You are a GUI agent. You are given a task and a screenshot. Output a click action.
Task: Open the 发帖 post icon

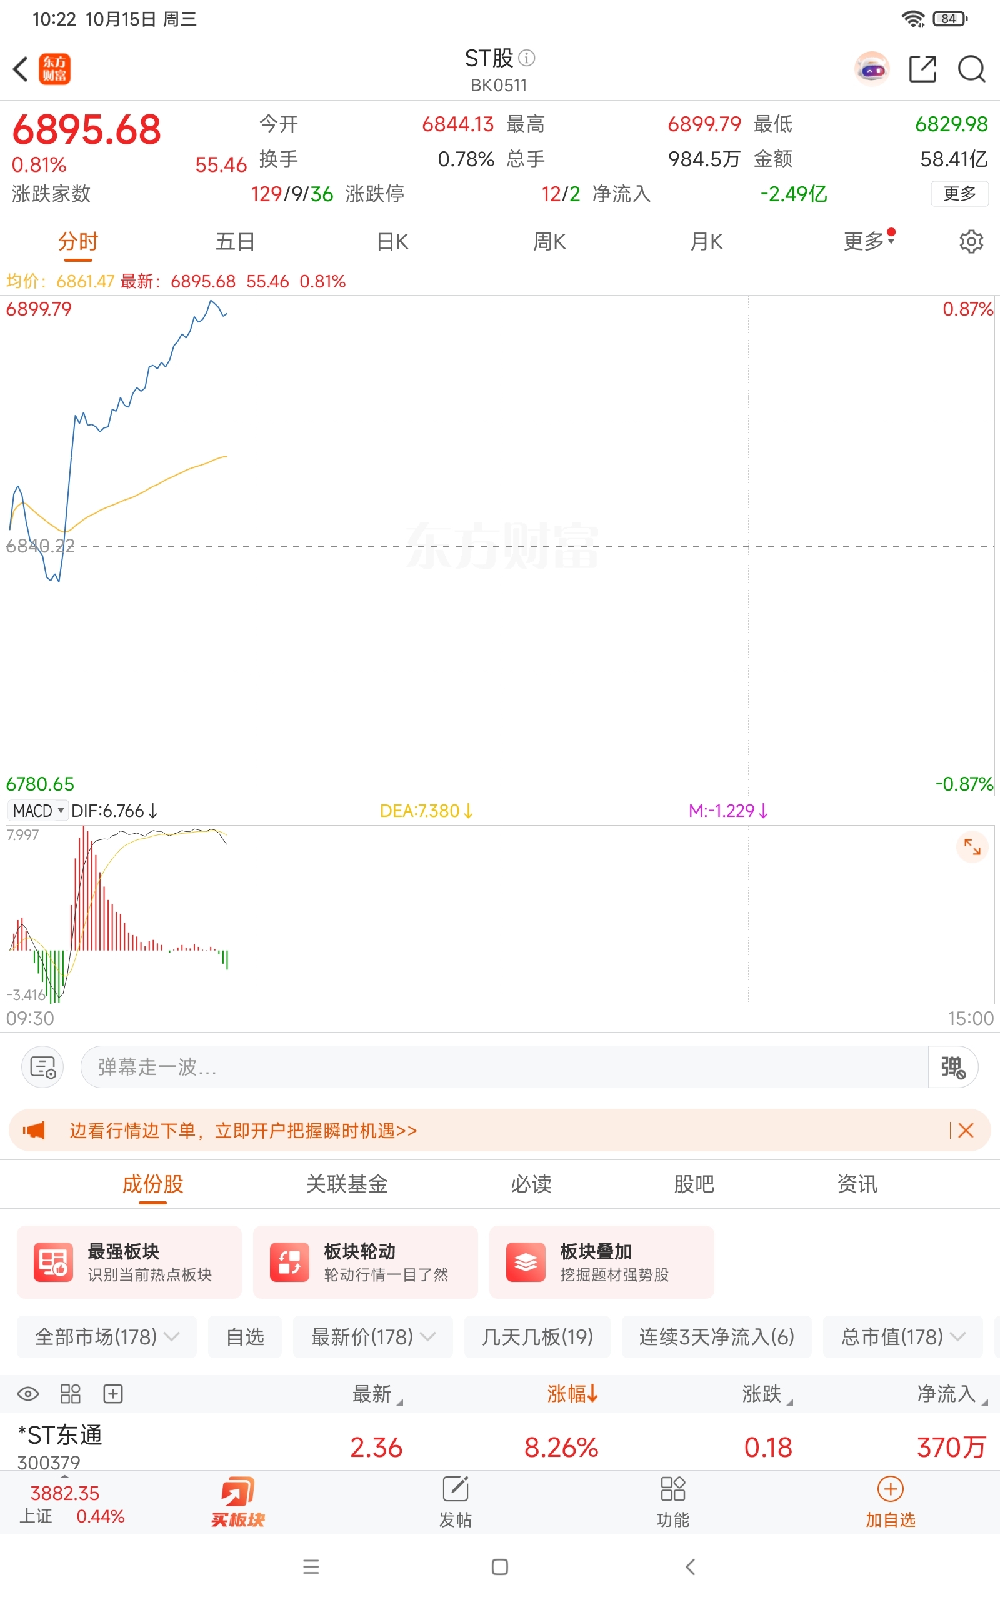[x=455, y=1502]
